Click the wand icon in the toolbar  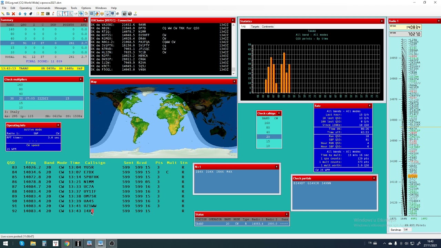(3, 14)
